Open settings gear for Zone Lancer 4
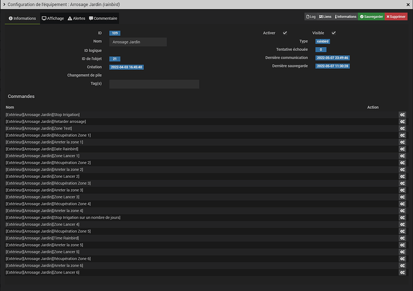This screenshot has height=291, width=413. (402, 225)
